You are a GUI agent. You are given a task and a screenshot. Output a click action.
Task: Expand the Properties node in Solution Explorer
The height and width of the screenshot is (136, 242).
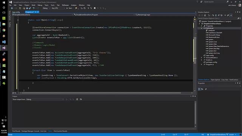coord(202,26)
